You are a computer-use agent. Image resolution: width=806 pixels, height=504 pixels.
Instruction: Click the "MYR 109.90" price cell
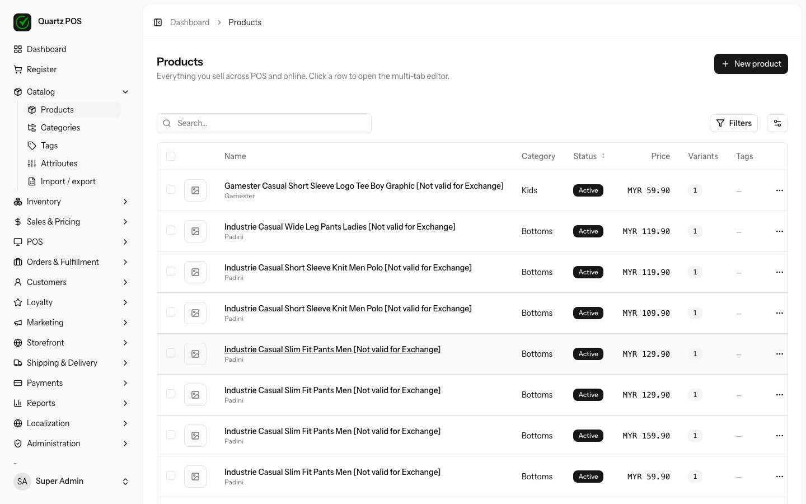(x=646, y=313)
